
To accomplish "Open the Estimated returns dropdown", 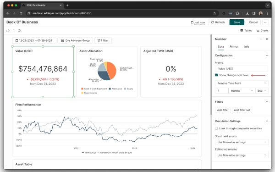I will click(x=242, y=155).
